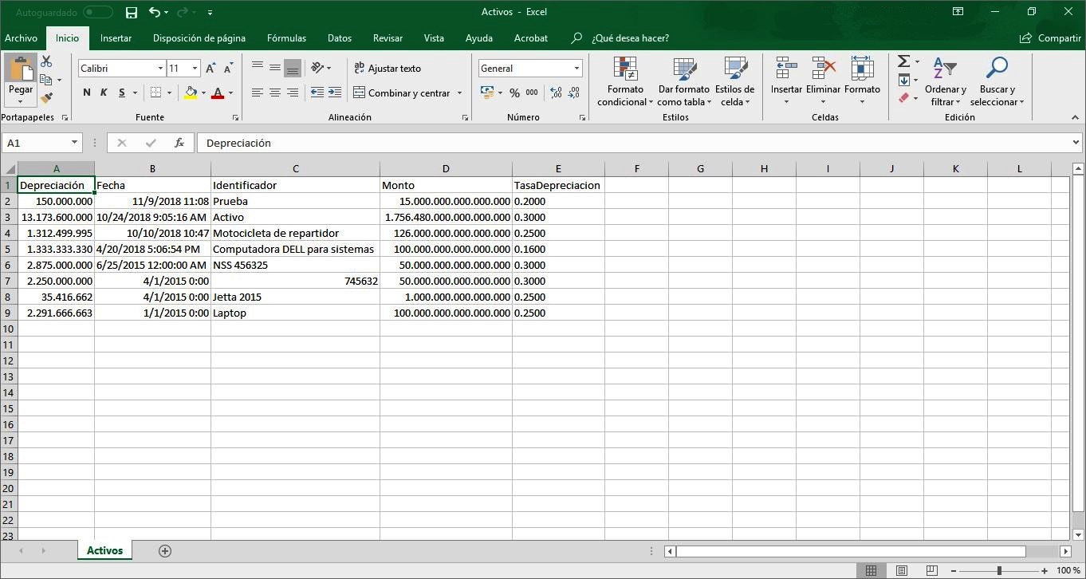This screenshot has width=1086, height=579.
Task: Undo the last action
Action: tap(155, 13)
